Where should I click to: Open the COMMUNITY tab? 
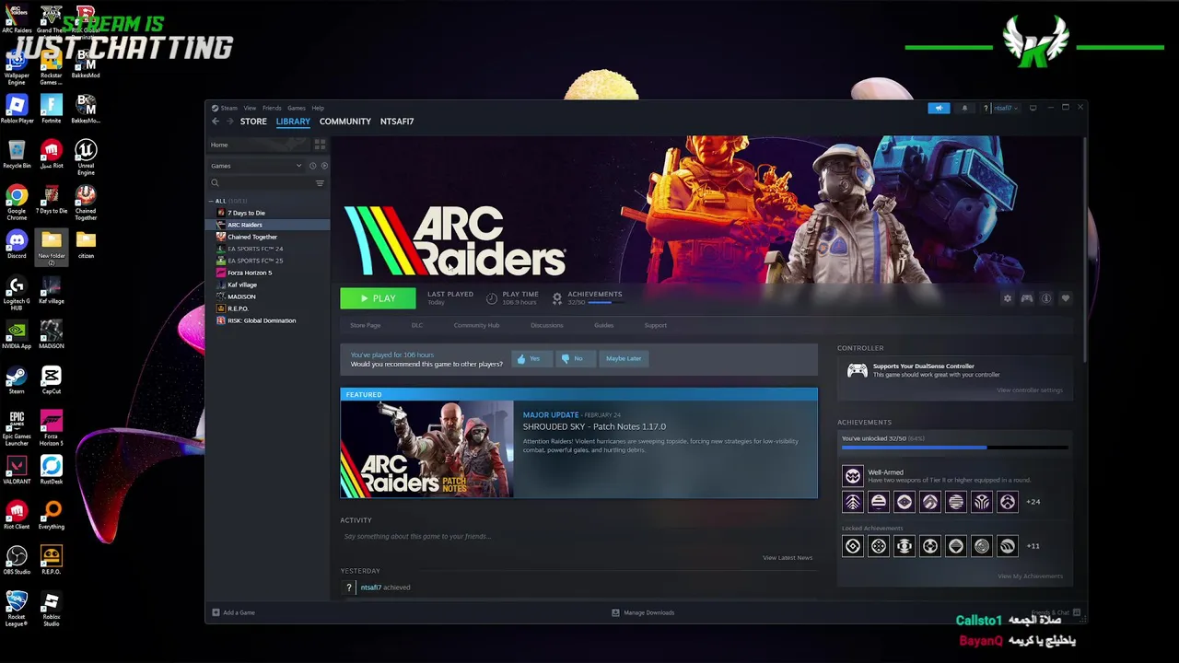tap(345, 122)
